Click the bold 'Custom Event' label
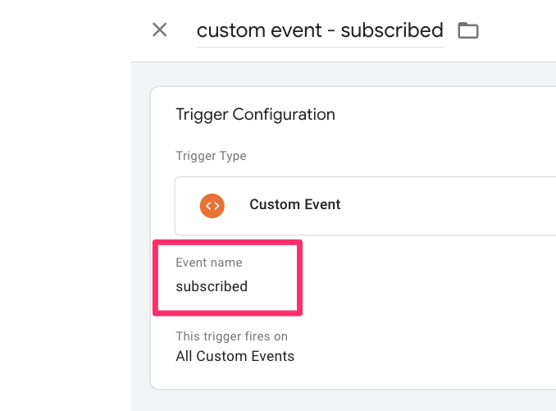Image resolution: width=556 pixels, height=411 pixels. (x=295, y=204)
